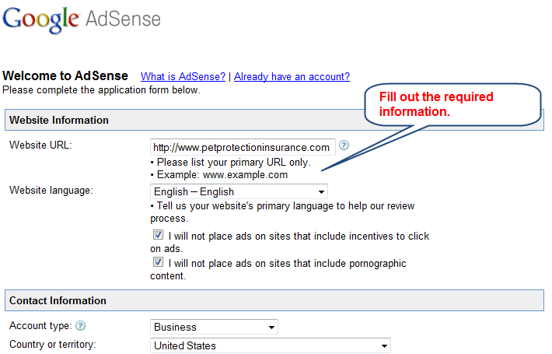
Task: Click inside the Website URL input field
Action: click(x=243, y=147)
